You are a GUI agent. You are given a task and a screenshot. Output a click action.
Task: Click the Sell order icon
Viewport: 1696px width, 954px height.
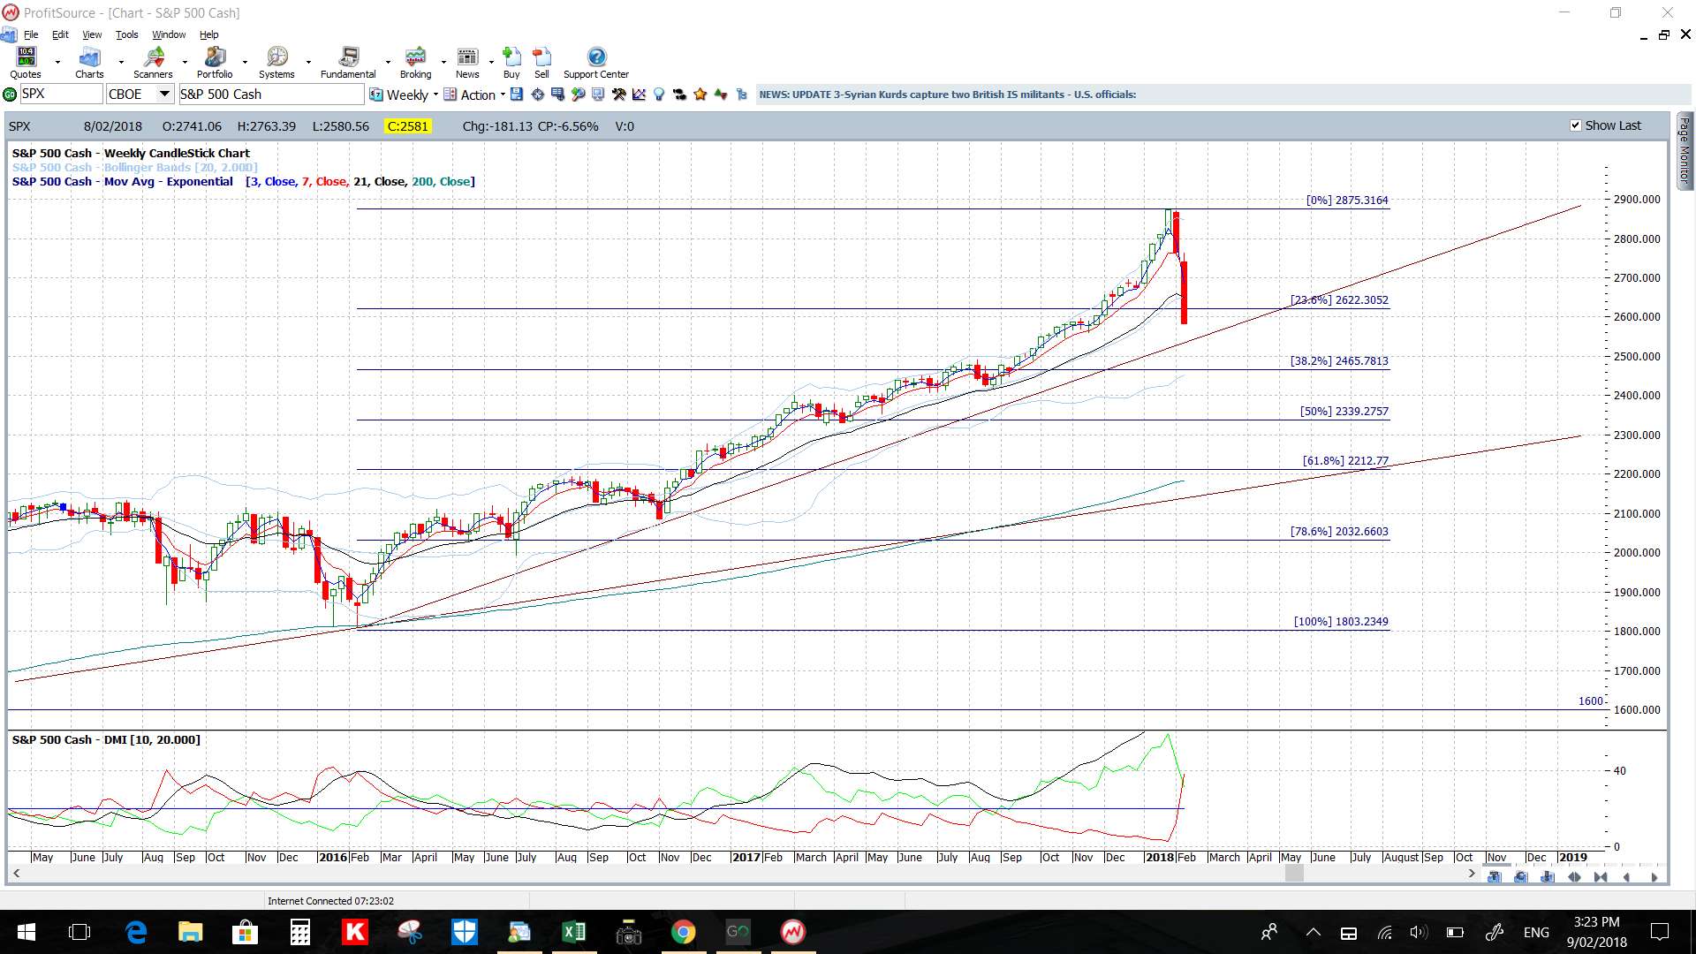pyautogui.click(x=541, y=58)
